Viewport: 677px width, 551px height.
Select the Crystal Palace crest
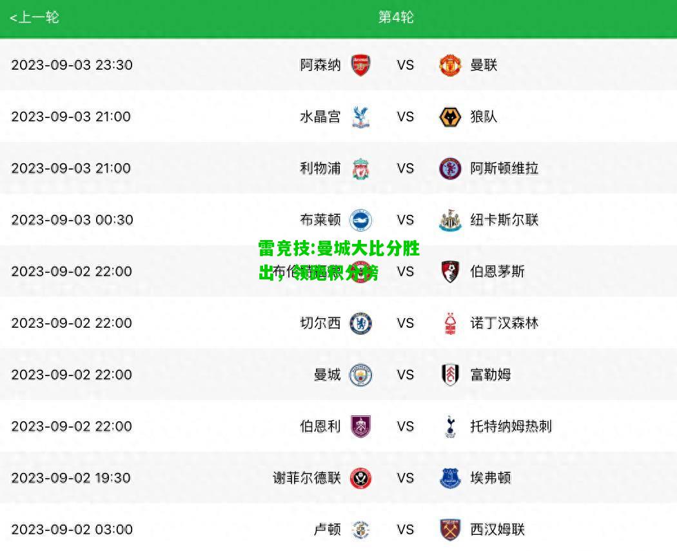[x=360, y=117]
